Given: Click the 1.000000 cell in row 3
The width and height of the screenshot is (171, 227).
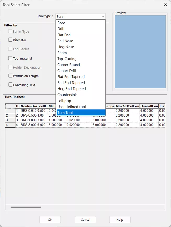Looking at the screenshot, I should (57, 120).
